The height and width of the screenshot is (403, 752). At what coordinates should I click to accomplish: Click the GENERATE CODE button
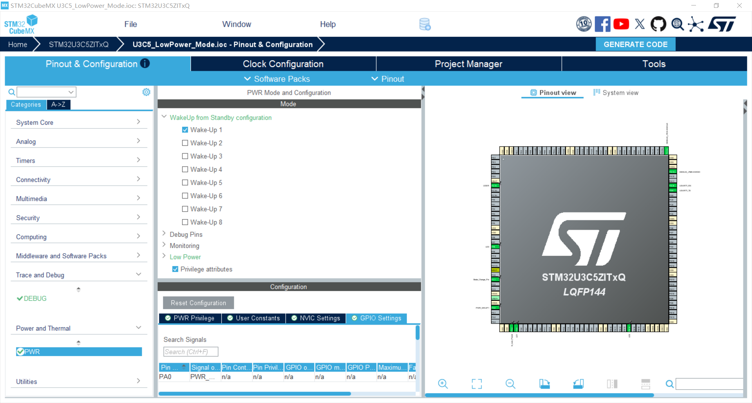click(636, 44)
